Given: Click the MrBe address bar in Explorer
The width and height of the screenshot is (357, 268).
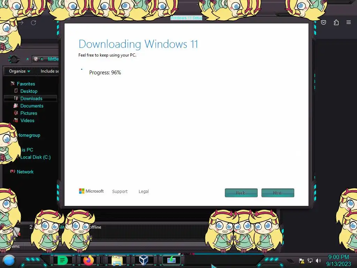Looking at the screenshot, I should point(46,59).
